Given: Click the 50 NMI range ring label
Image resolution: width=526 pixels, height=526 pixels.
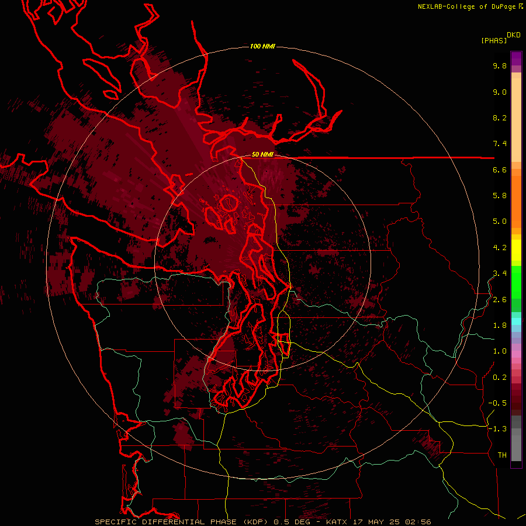Looking at the screenshot, I should [x=262, y=154].
